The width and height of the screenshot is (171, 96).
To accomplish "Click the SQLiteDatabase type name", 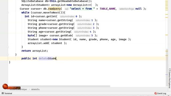I will pos(32,1).
